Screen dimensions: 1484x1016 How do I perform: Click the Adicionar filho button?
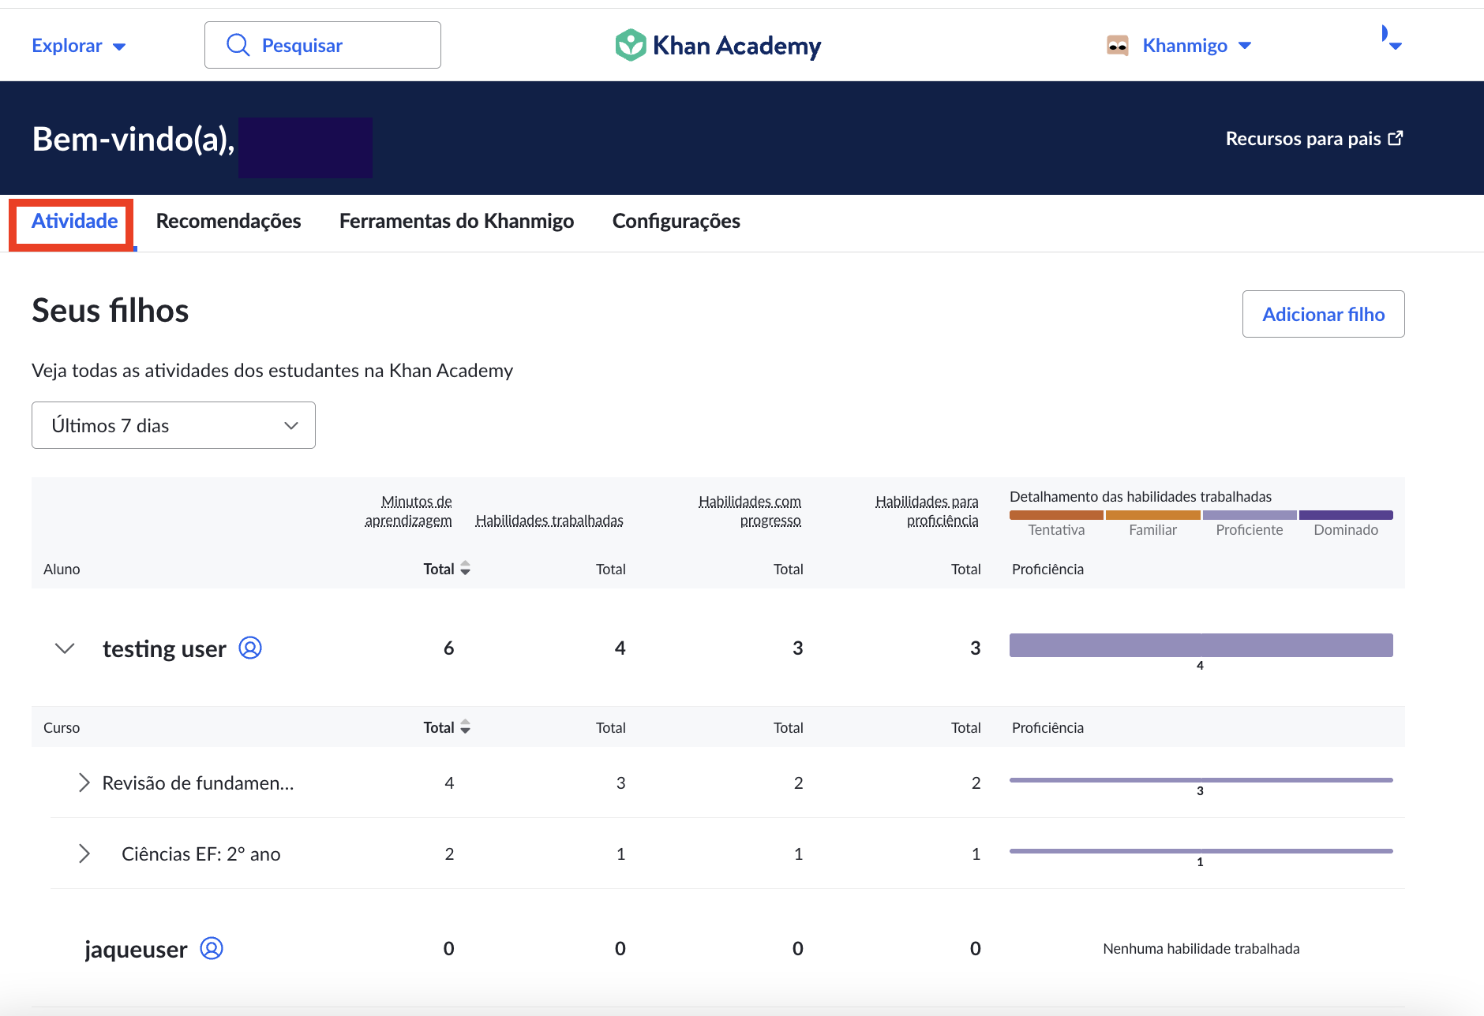1323,314
